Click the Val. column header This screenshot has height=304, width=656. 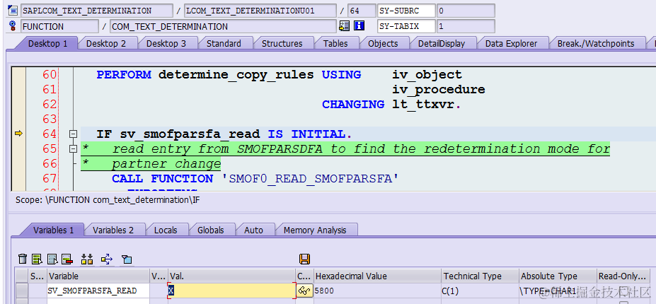pyautogui.click(x=231, y=276)
